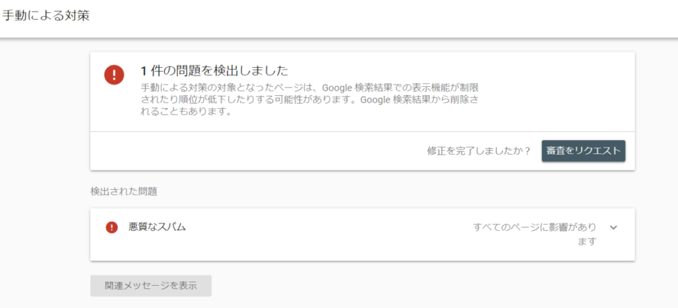Click the すべてのページに影響があります status text

click(x=535, y=234)
